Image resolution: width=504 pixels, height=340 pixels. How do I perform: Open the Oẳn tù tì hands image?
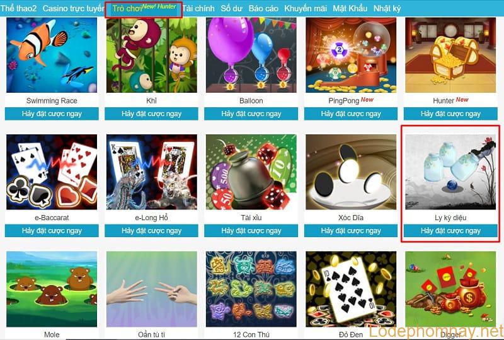click(151, 289)
